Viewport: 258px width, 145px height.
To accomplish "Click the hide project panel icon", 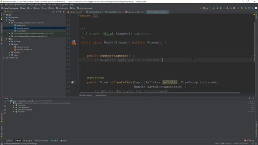I will pos(64,12).
